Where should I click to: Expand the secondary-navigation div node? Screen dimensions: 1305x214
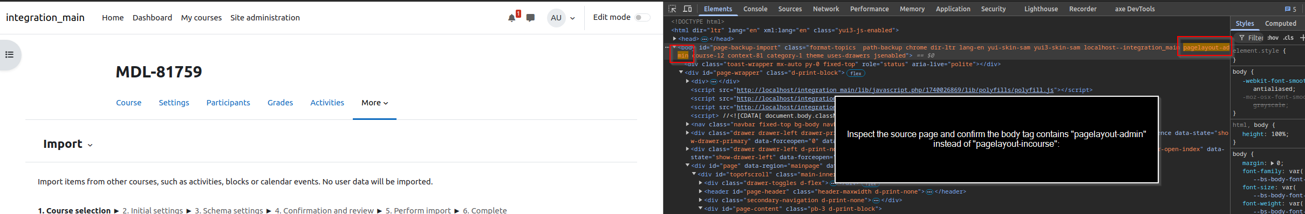point(700,200)
